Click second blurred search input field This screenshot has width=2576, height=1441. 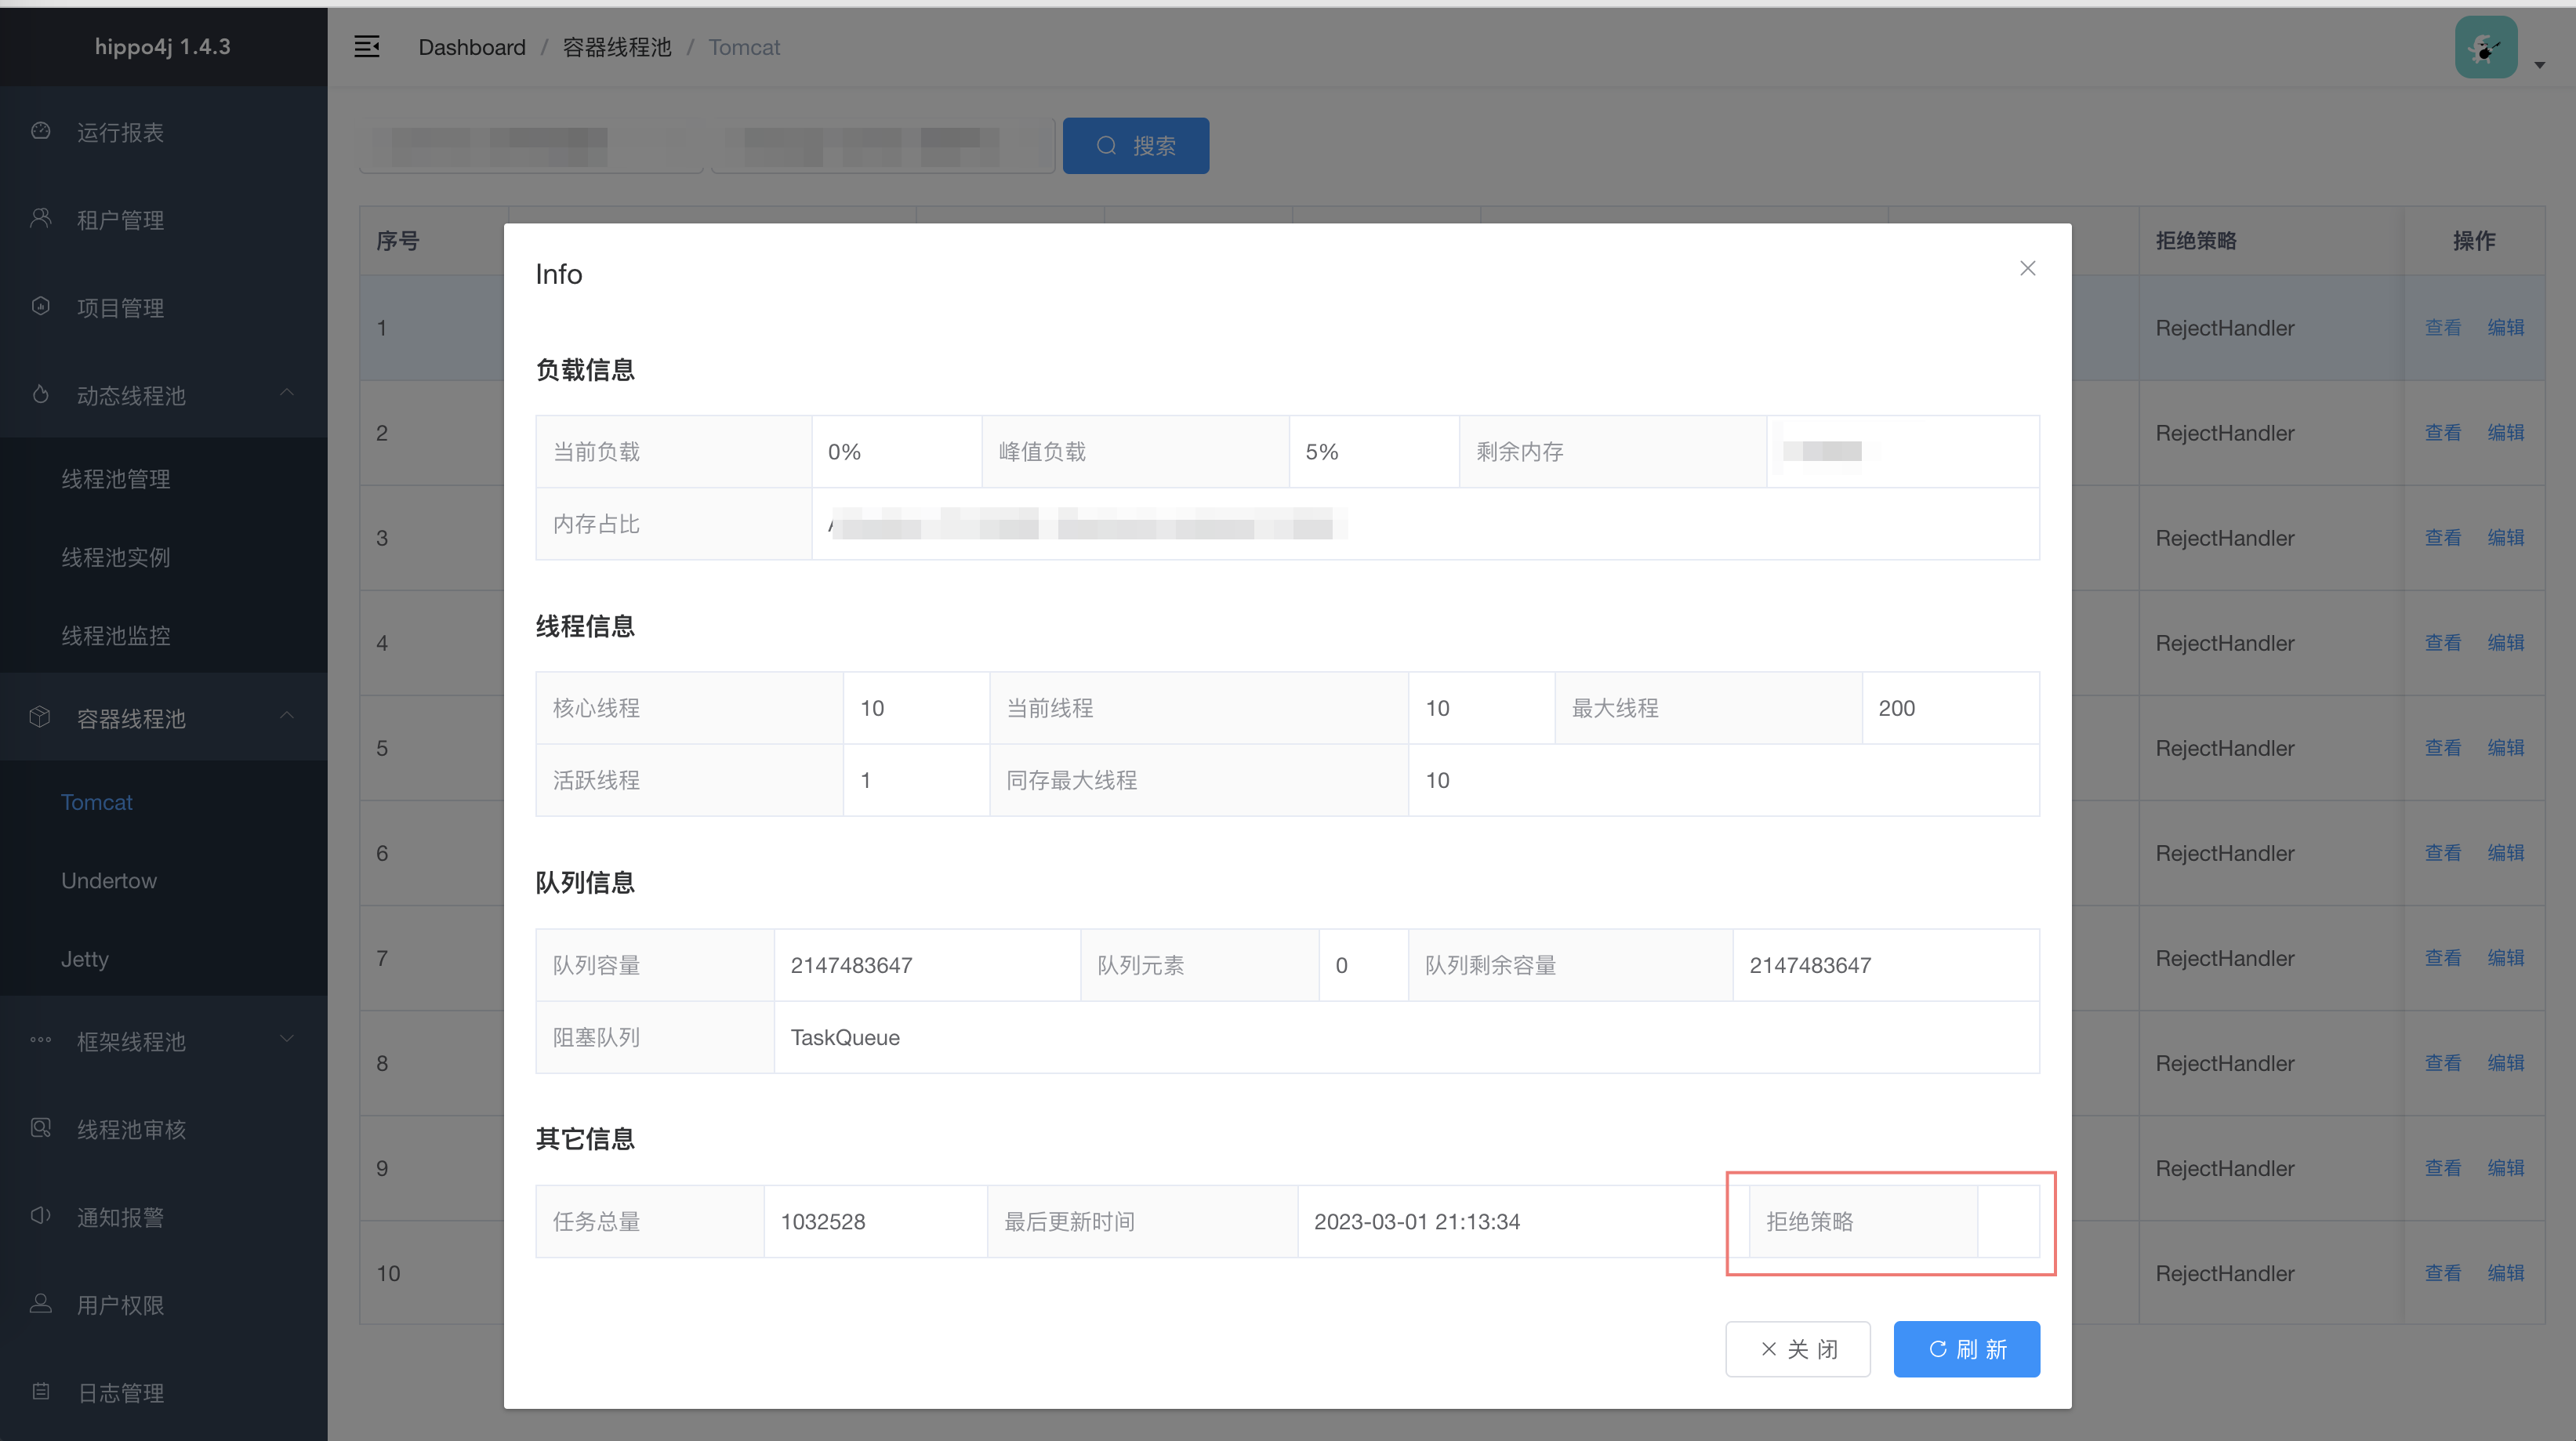point(883,146)
